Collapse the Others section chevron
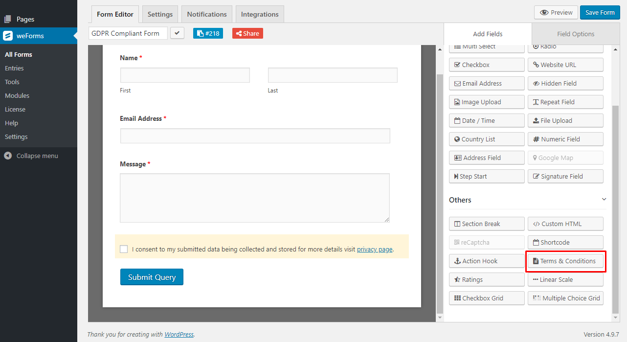 [604, 199]
